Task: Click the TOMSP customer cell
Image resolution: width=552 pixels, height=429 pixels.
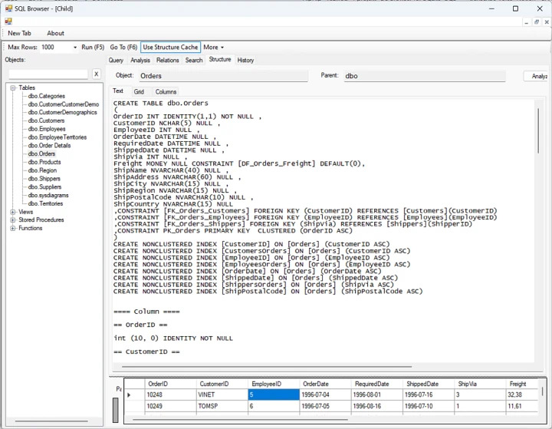Action: [222, 406]
